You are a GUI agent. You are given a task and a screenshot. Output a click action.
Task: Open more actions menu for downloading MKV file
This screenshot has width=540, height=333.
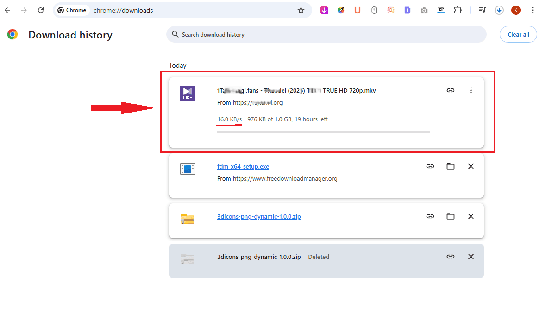[x=471, y=90]
